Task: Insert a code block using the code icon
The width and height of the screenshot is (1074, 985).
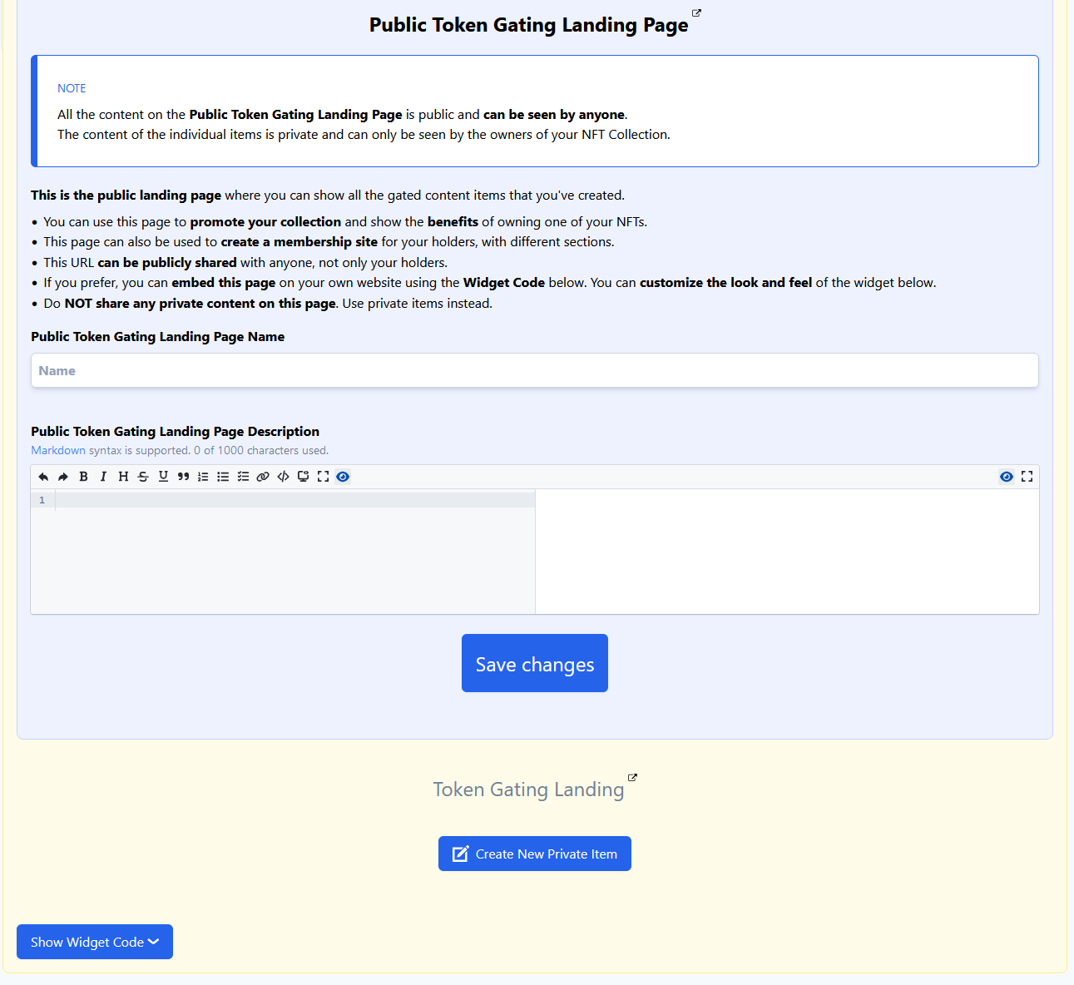Action: point(283,477)
